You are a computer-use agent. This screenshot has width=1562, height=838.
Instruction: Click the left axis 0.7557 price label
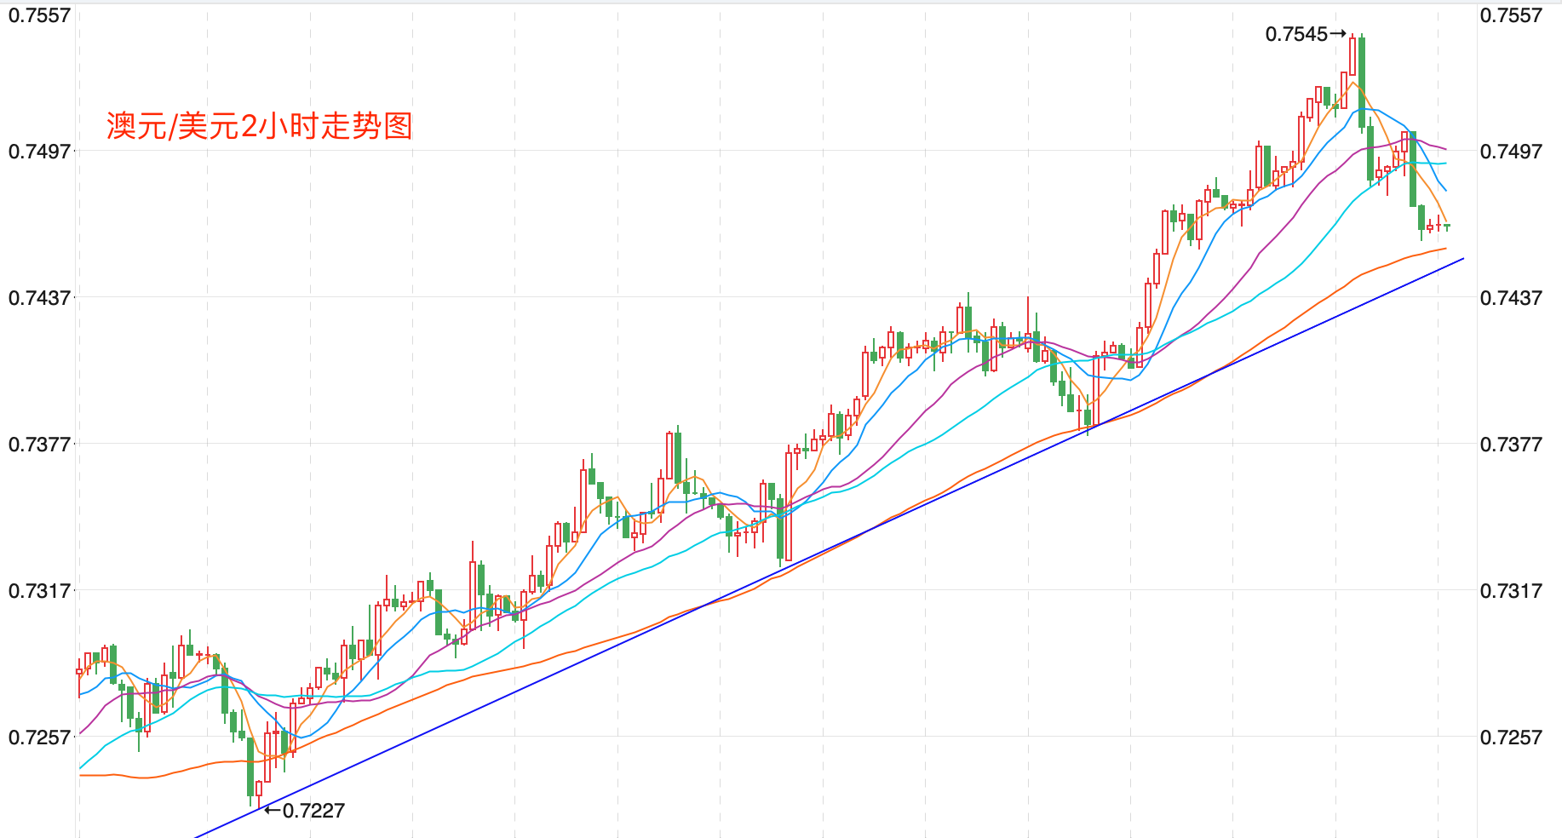[x=39, y=15]
